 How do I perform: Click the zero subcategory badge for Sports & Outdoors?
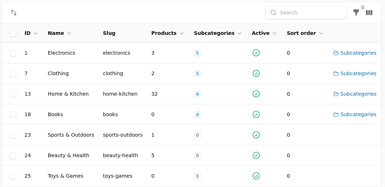click(198, 135)
